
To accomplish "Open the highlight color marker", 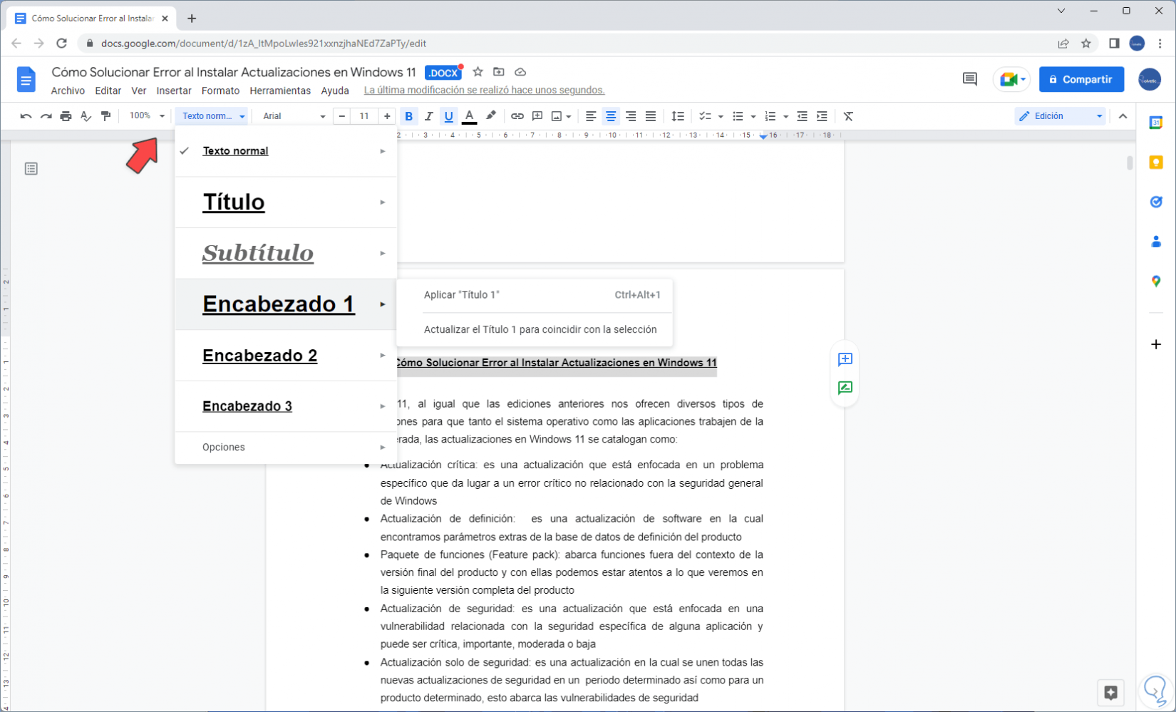I will point(490,116).
